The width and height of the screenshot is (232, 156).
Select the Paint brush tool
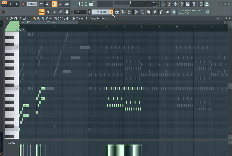tap(38, 18)
